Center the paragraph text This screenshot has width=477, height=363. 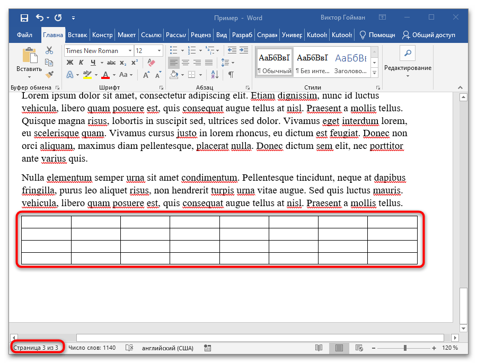(x=185, y=63)
